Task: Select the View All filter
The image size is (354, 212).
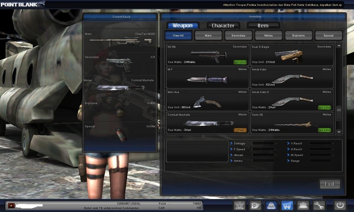Action: [178, 35]
